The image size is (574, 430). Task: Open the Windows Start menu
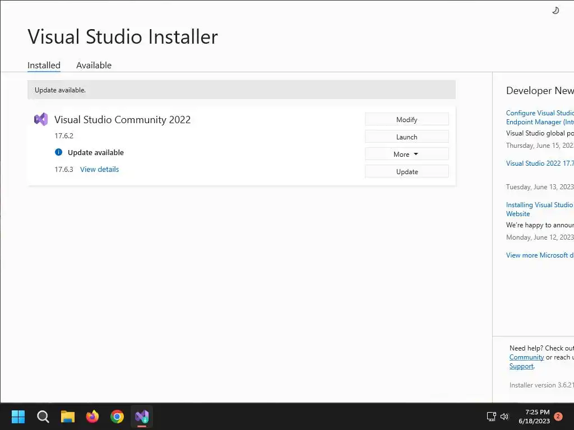click(x=18, y=417)
